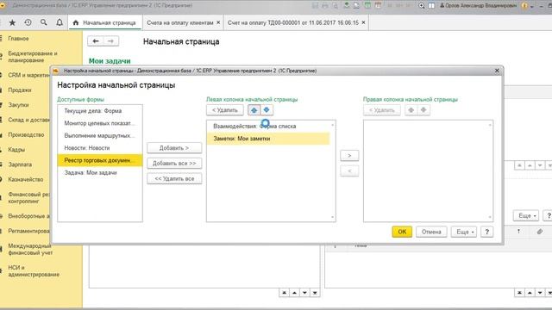Viewport: 552px width, 310px height.
Task: Select Новости: Новости in available forms
Action: [100, 148]
